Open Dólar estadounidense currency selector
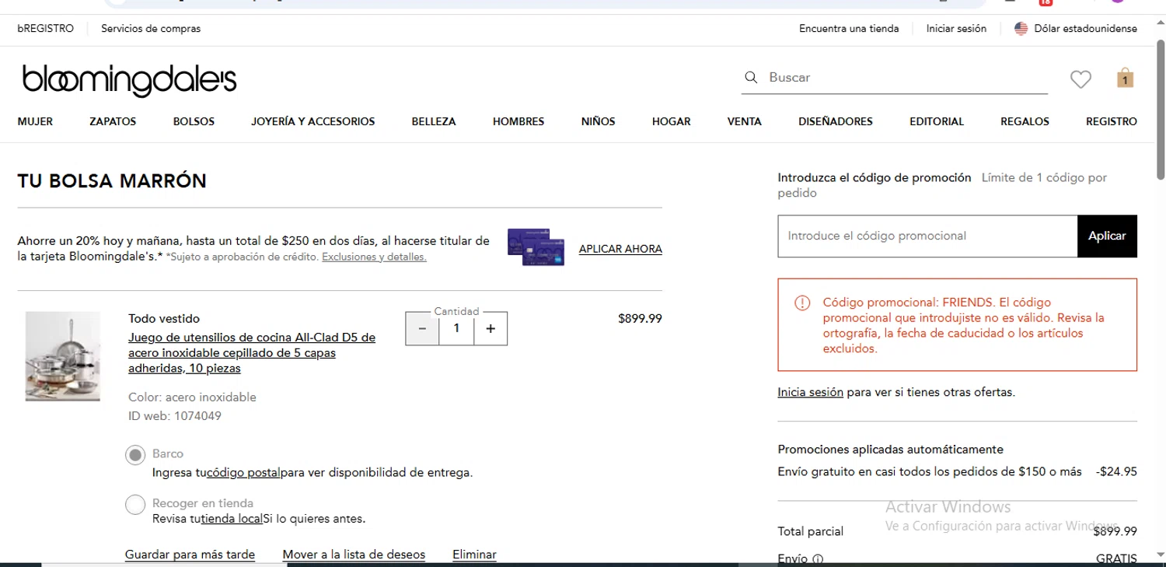 point(1085,29)
